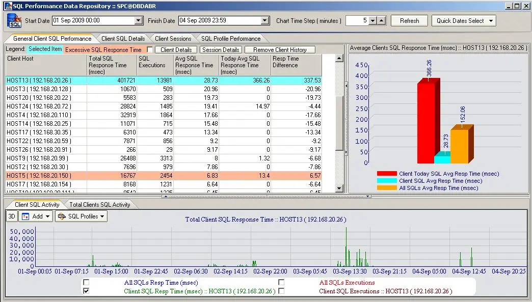Expand the Finish Date dropdown
Screen dimensions: 532x302
point(265,21)
